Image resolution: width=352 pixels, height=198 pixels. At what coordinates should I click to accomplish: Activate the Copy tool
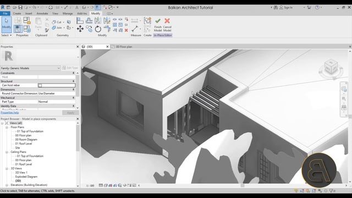[89, 29]
